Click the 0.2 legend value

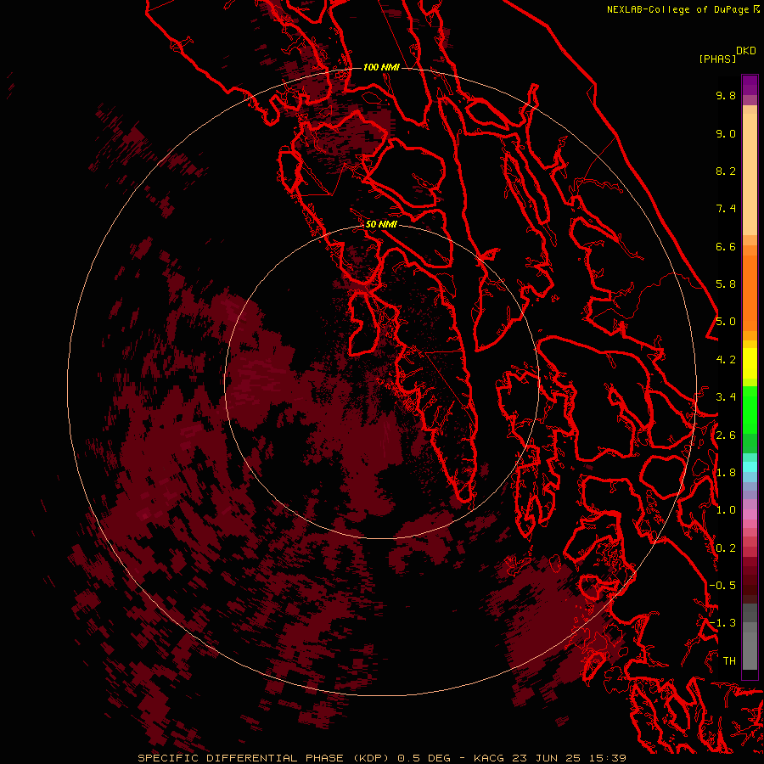(726, 548)
